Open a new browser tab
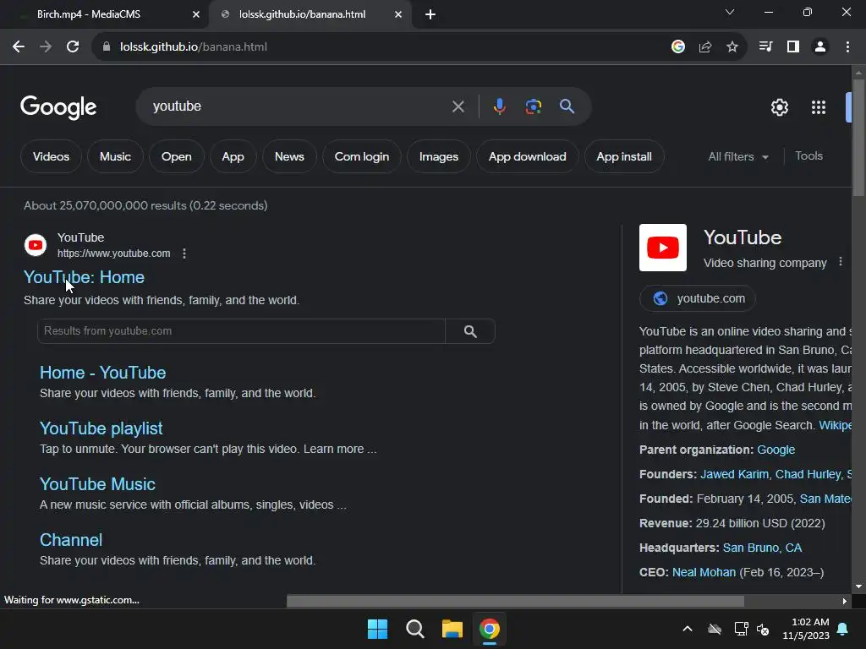 tap(430, 14)
